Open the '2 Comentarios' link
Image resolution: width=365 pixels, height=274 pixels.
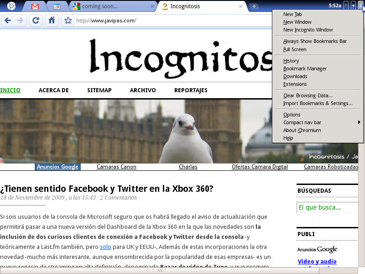point(119,198)
